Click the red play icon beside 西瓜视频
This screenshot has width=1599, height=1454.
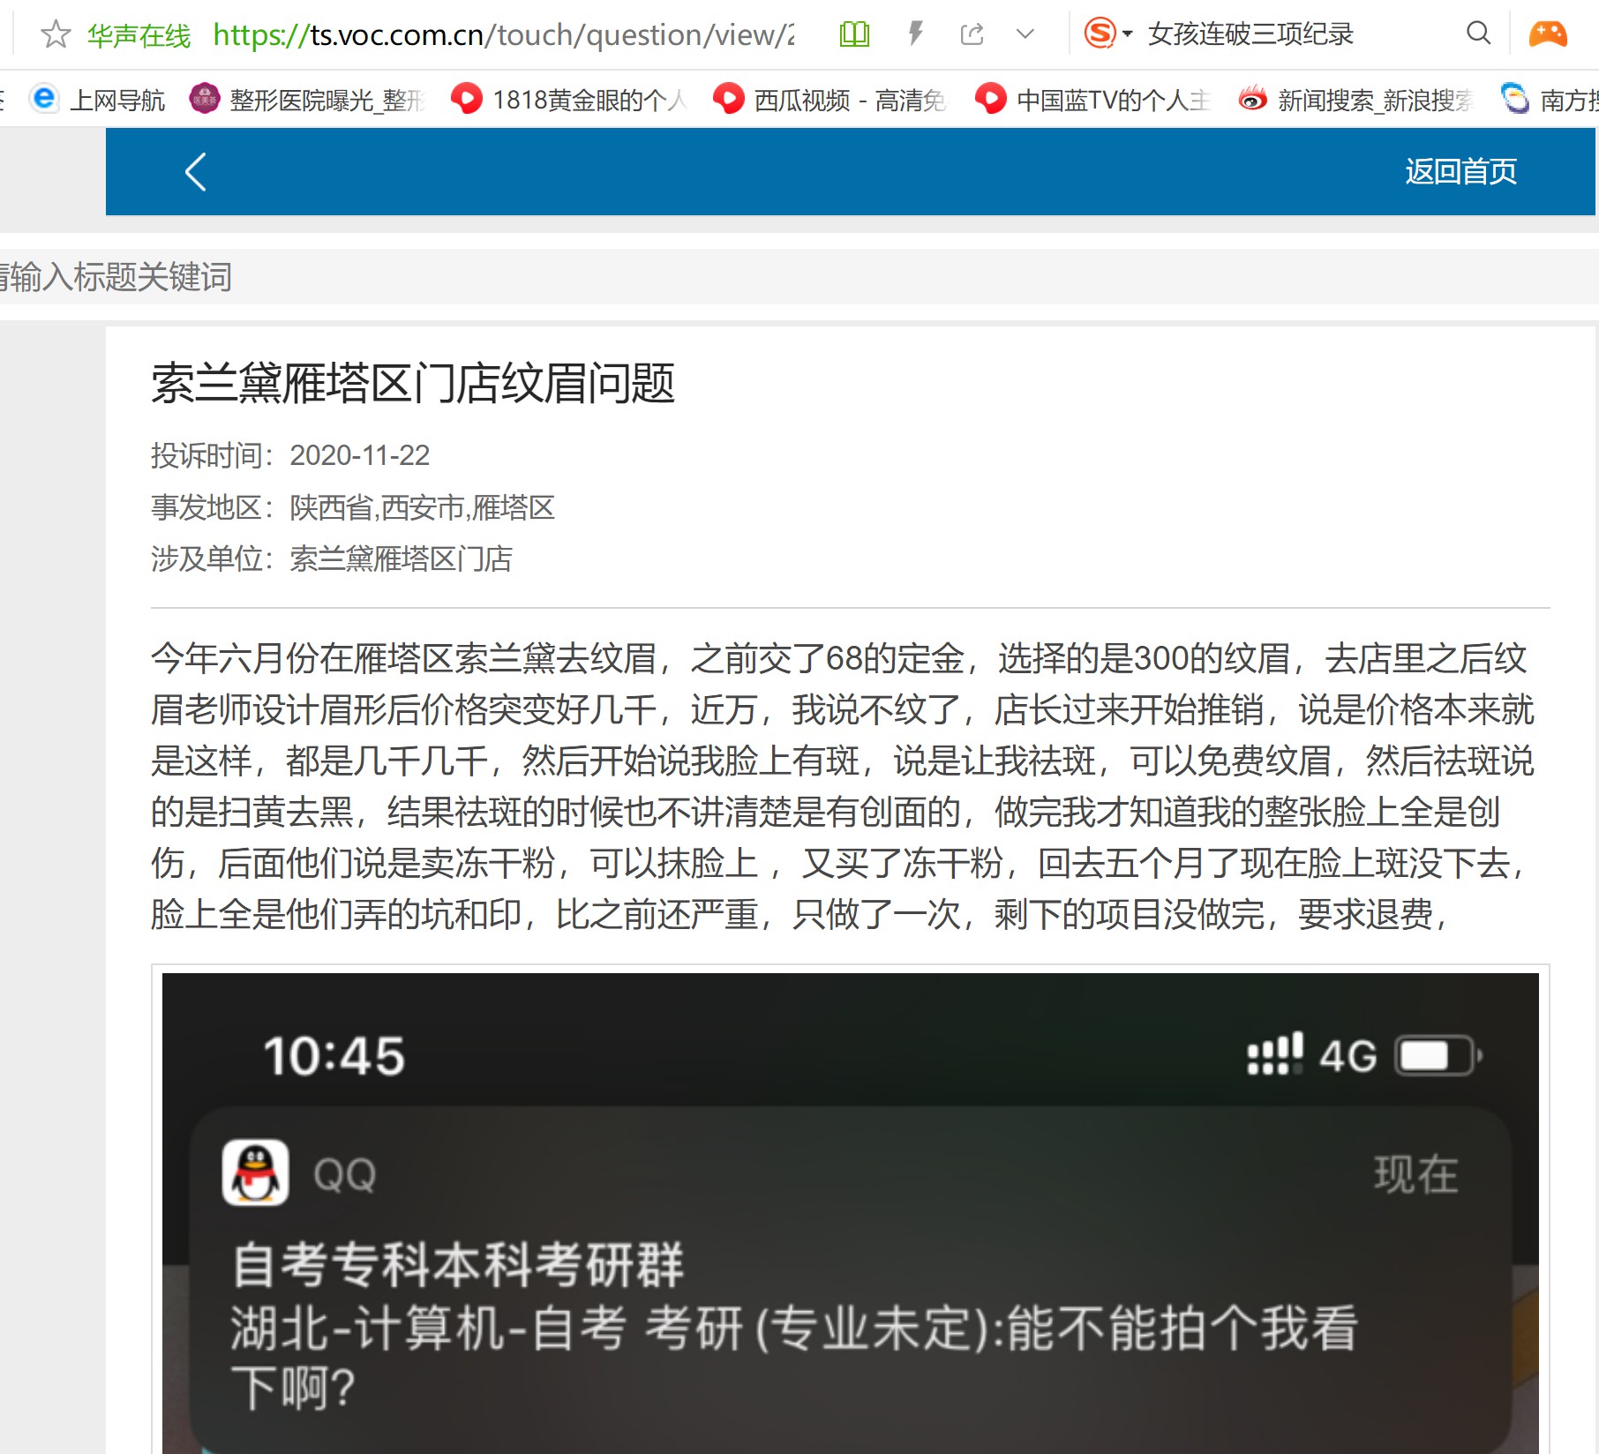click(728, 98)
